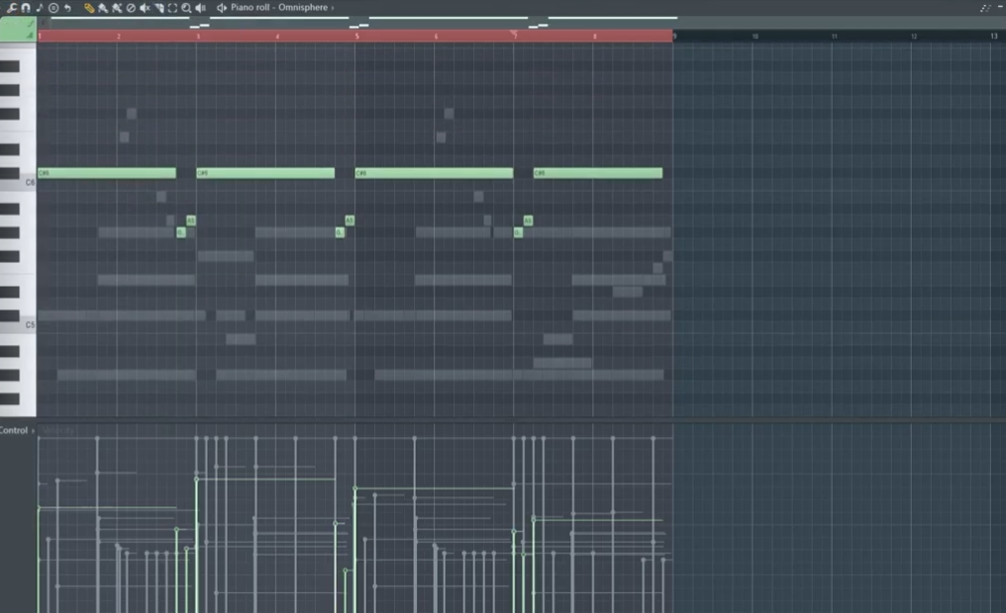
Task: Select the Paint brush tool
Action: coord(103,8)
